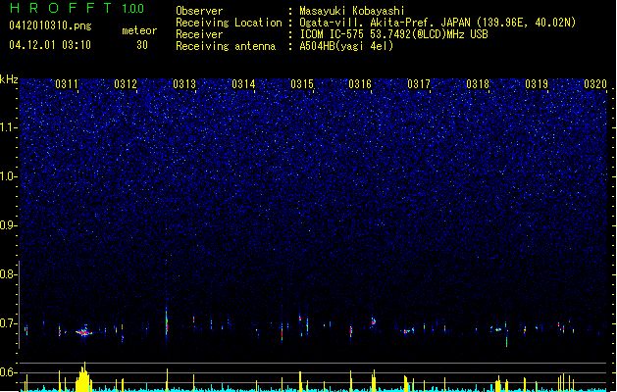Image resolution: width=617 pixels, height=392 pixels.
Task: Click the 1.0 frequency axis label
Action: (9, 176)
